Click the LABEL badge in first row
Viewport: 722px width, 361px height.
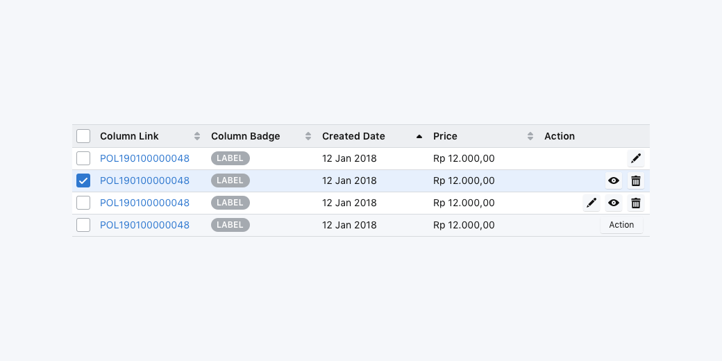pyautogui.click(x=230, y=158)
